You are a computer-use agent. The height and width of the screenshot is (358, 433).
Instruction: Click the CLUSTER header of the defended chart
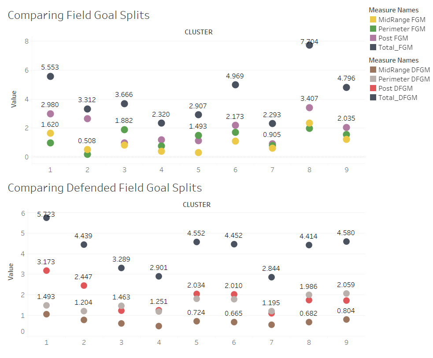196,204
